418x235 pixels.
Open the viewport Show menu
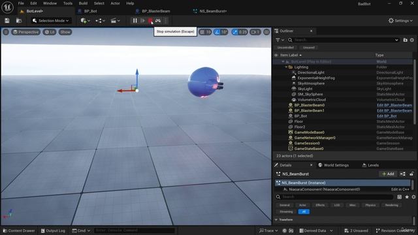(65, 32)
